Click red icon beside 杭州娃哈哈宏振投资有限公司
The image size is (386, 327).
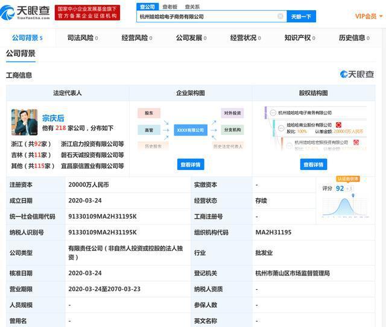[356, 142]
